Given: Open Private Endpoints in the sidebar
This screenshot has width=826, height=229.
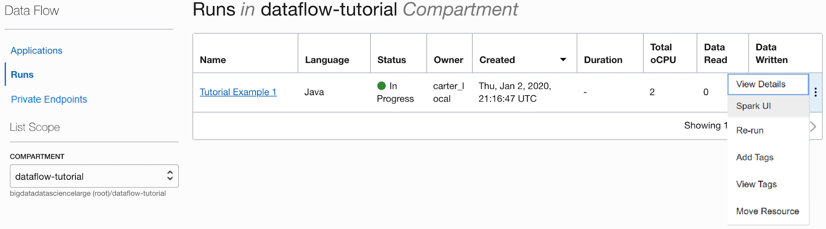Looking at the screenshot, I should click(49, 99).
